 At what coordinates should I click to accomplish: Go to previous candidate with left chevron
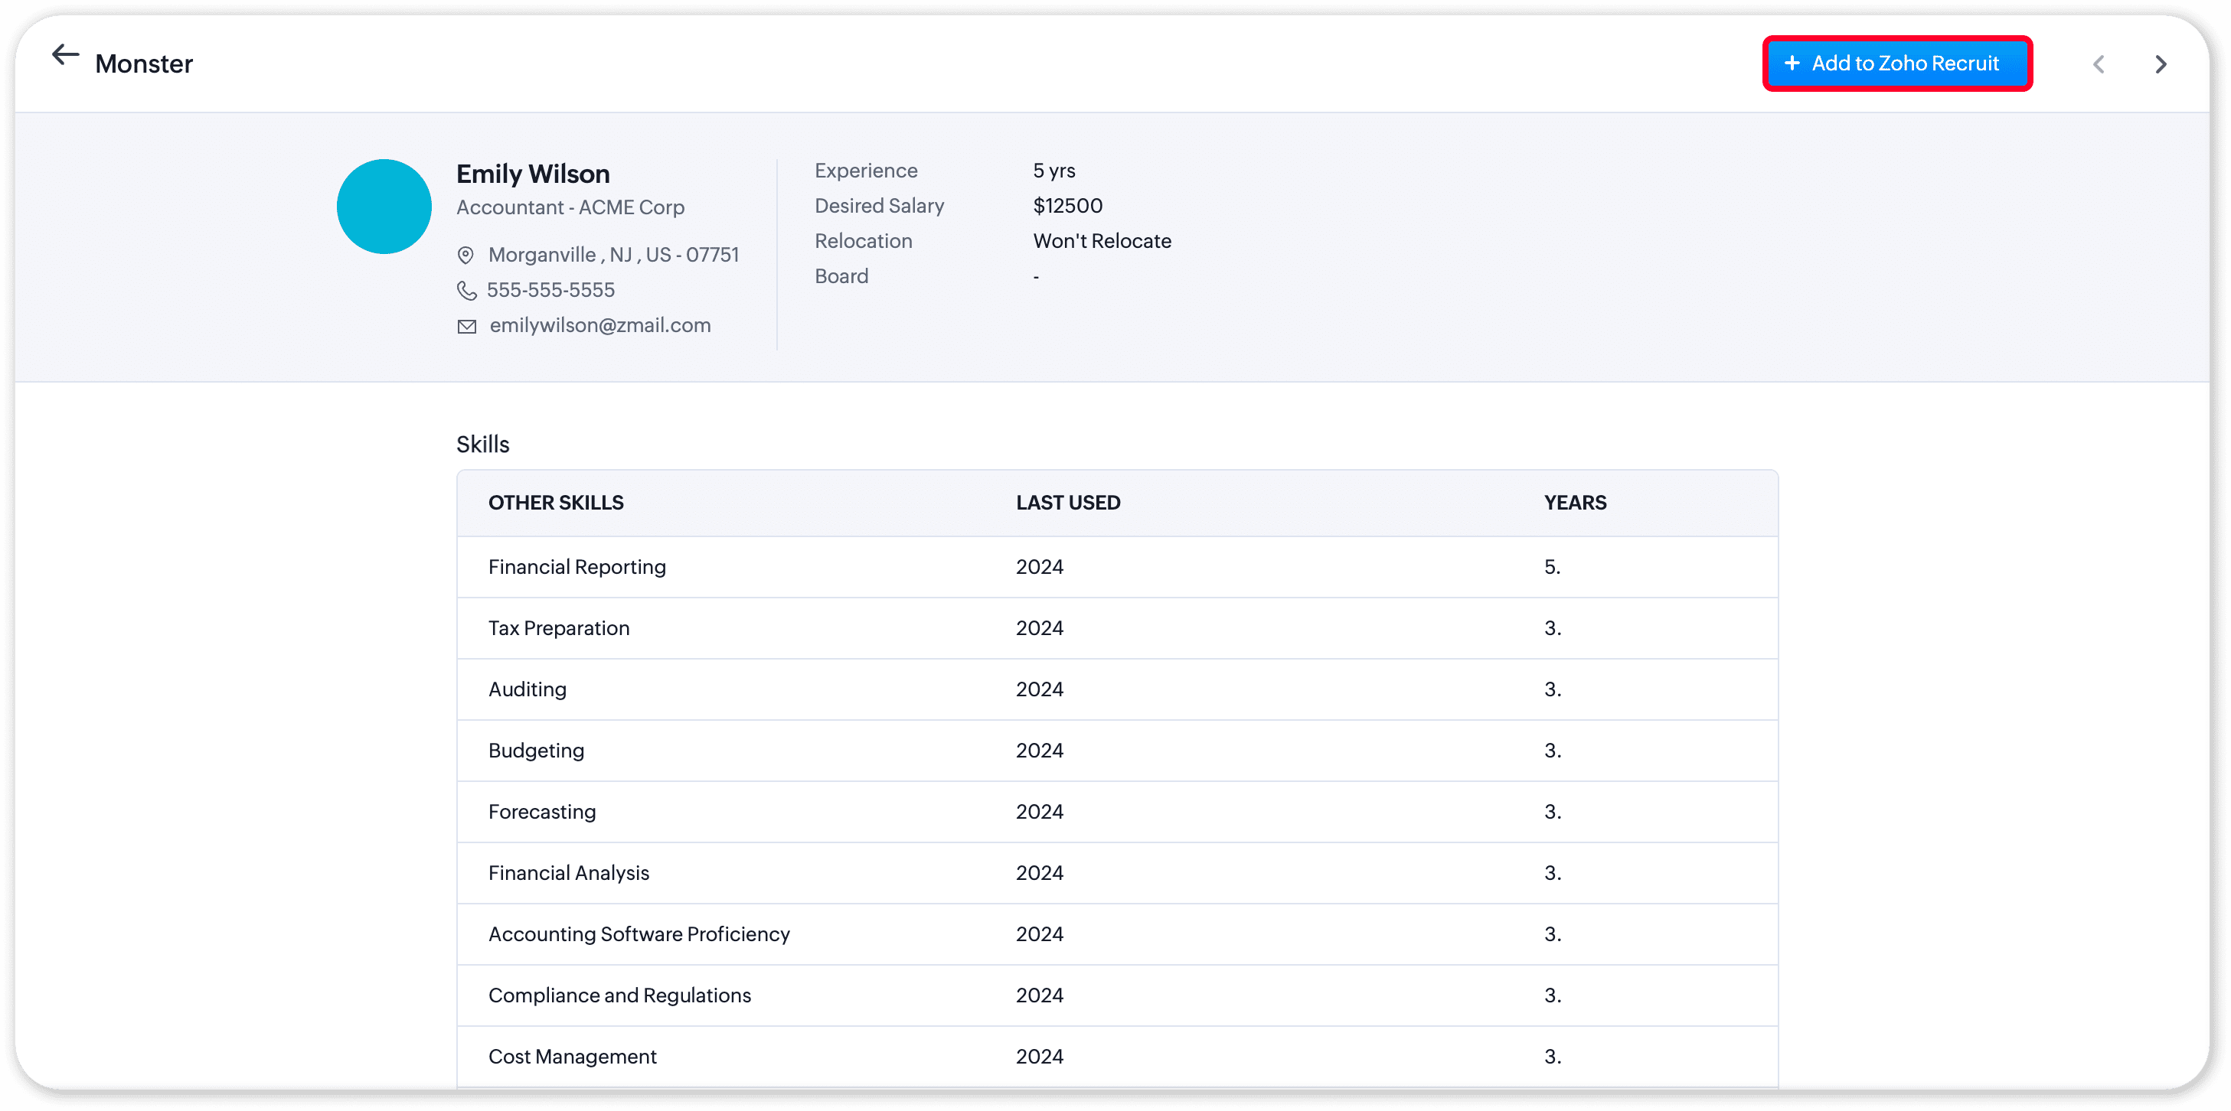point(2098,64)
